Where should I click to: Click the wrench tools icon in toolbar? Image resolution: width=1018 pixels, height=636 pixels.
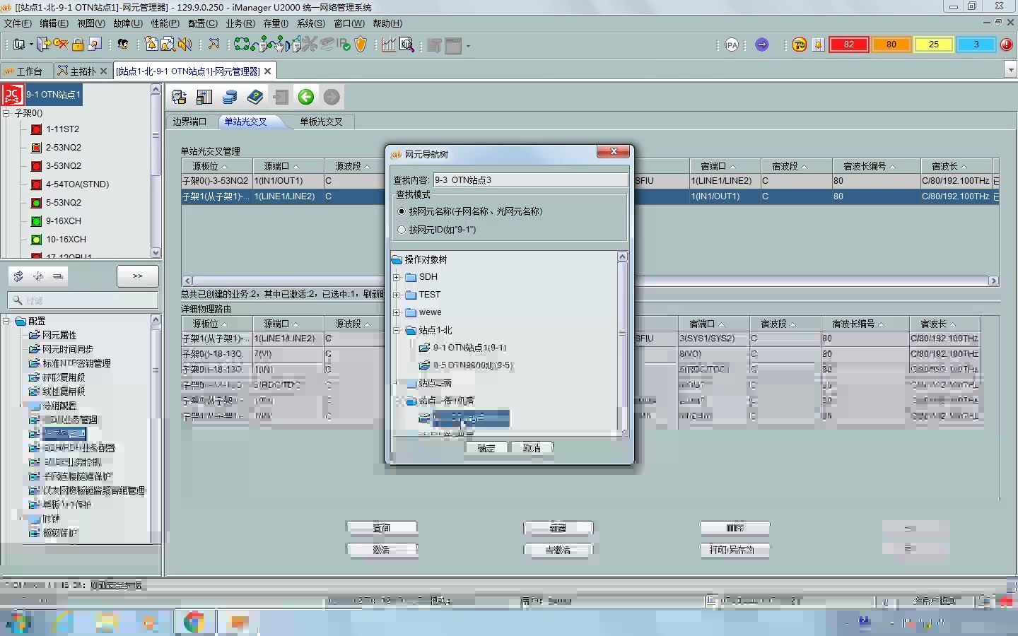[309, 45]
